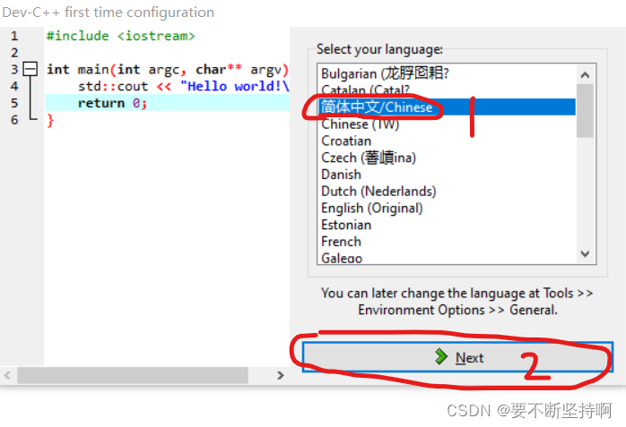Select Galego language entry
This screenshot has height=427, width=626.
click(342, 258)
